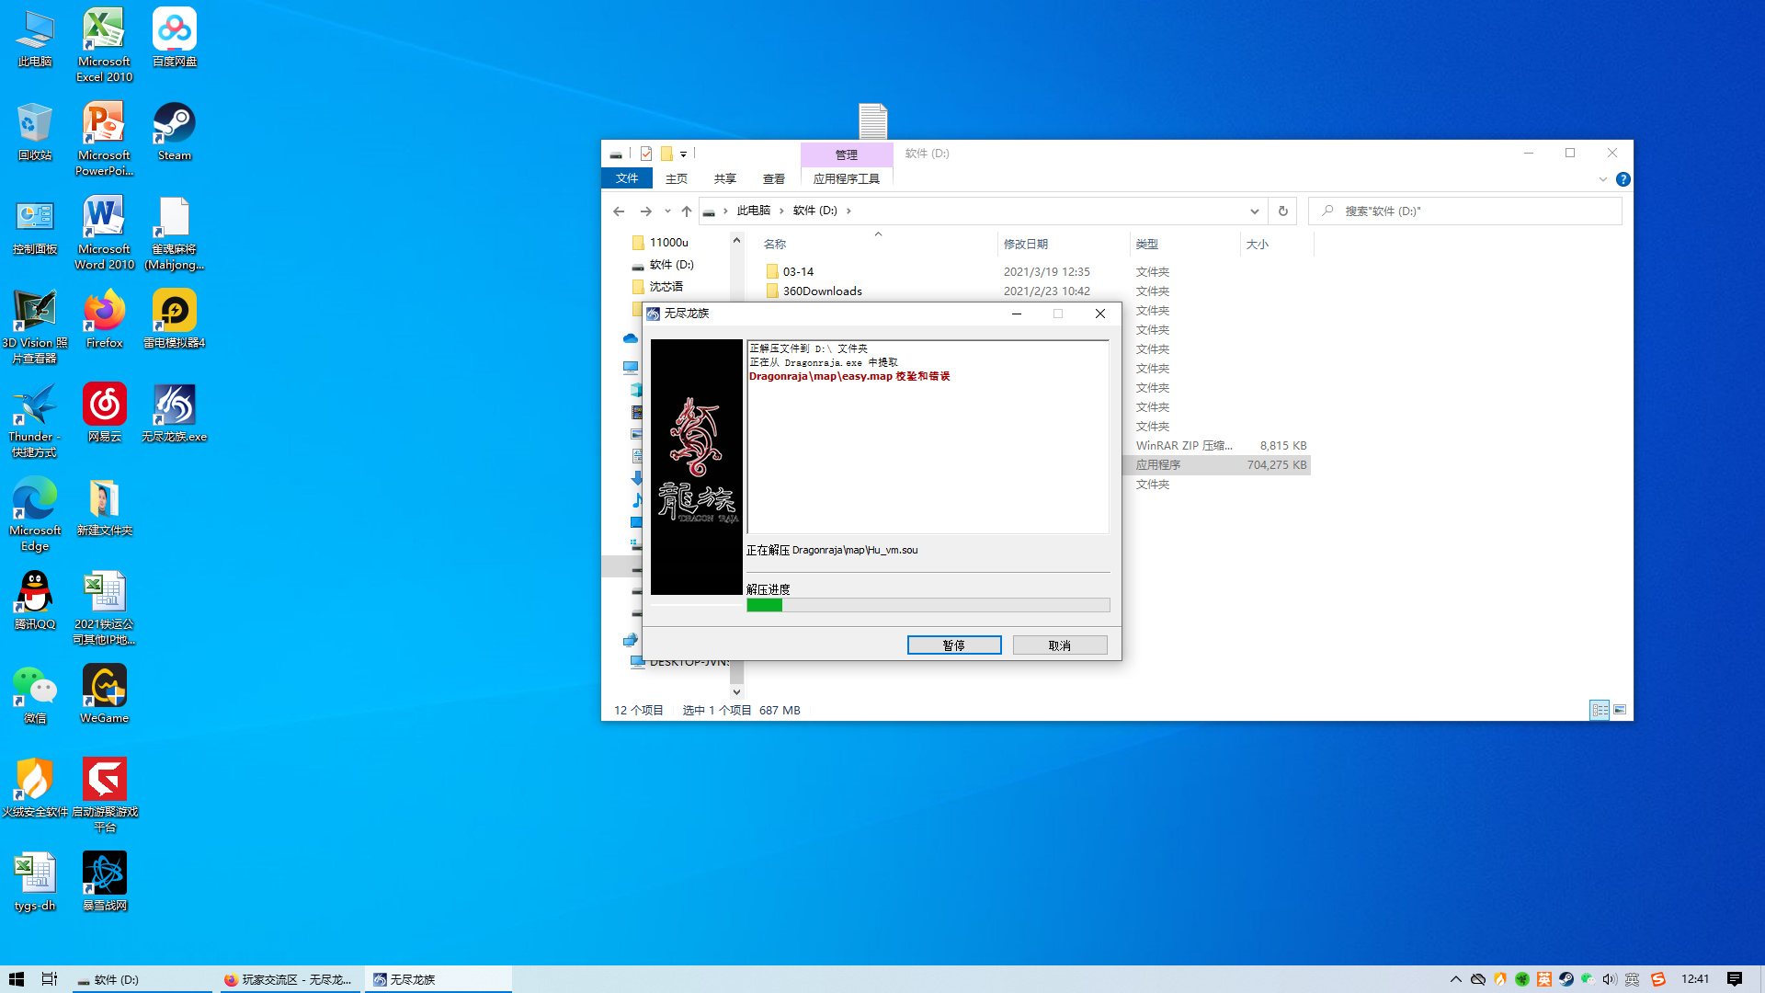This screenshot has width=1765, height=993.
Task: Switch Explorer to large icons view
Action: (1620, 710)
